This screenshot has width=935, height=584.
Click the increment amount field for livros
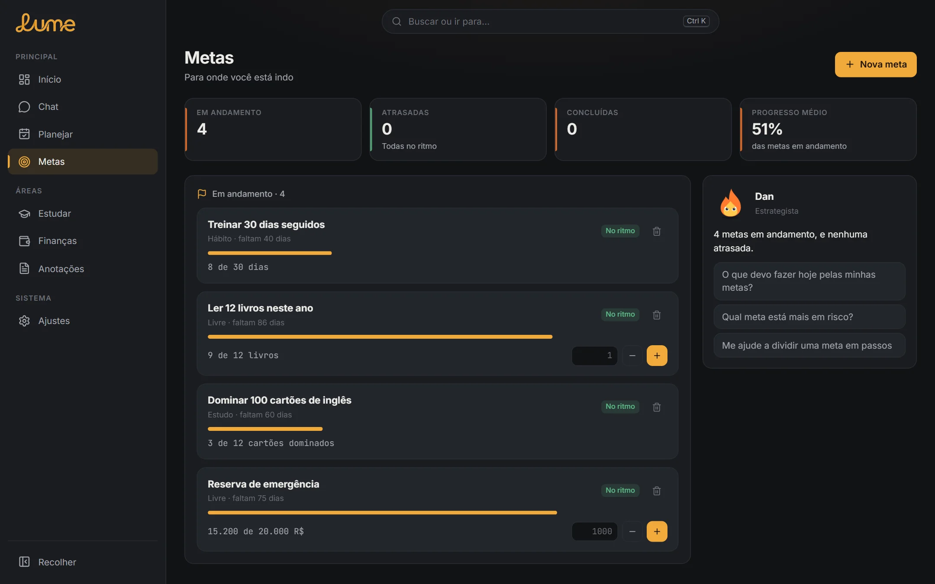(595, 356)
